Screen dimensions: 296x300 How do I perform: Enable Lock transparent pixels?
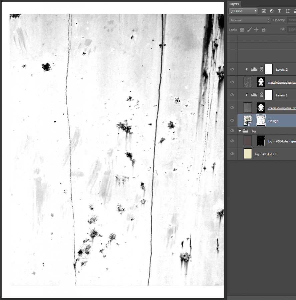[x=242, y=30]
